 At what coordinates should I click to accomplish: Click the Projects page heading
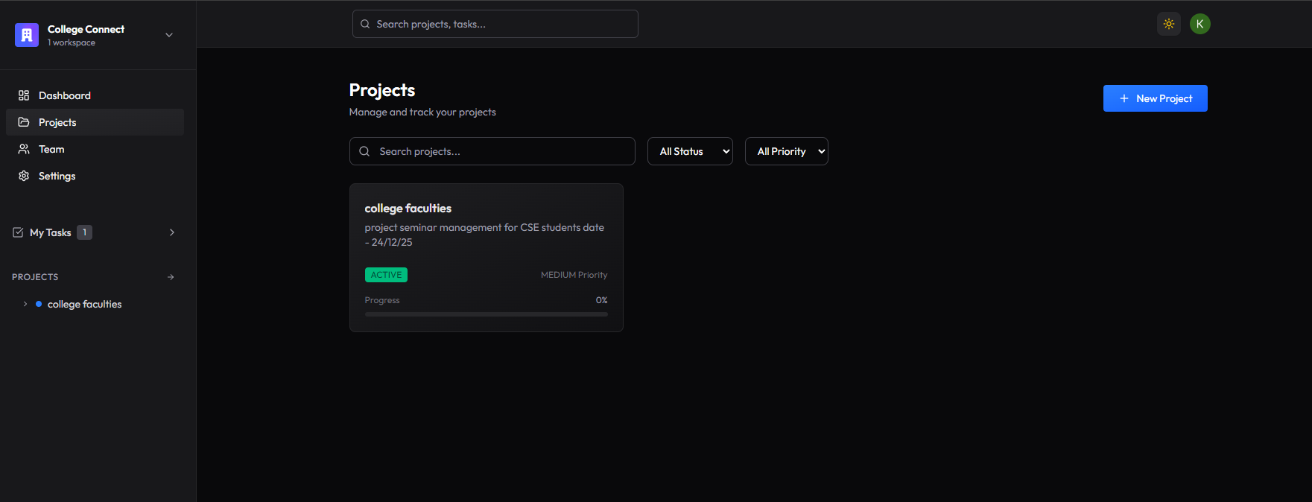(x=382, y=90)
